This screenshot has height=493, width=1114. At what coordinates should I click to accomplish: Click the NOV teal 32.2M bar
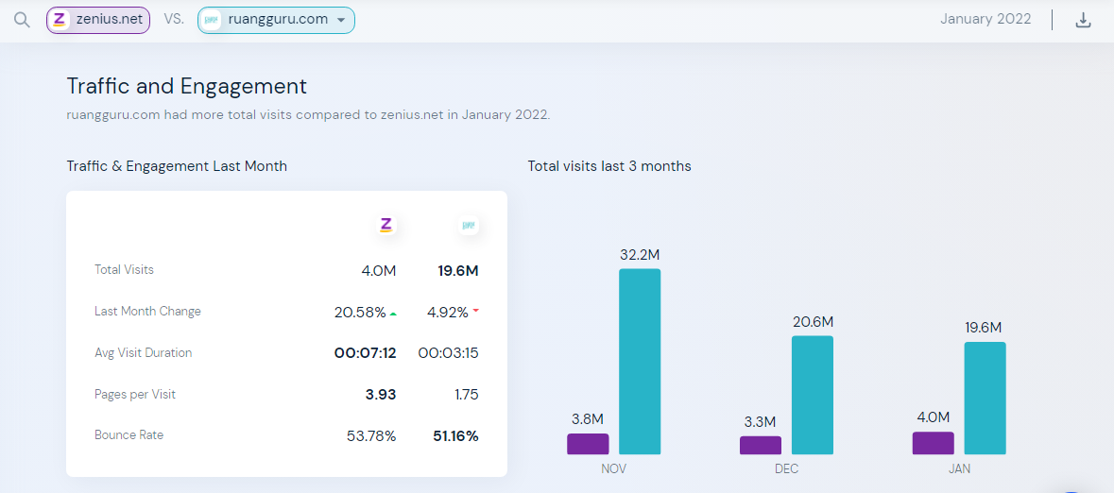click(640, 362)
